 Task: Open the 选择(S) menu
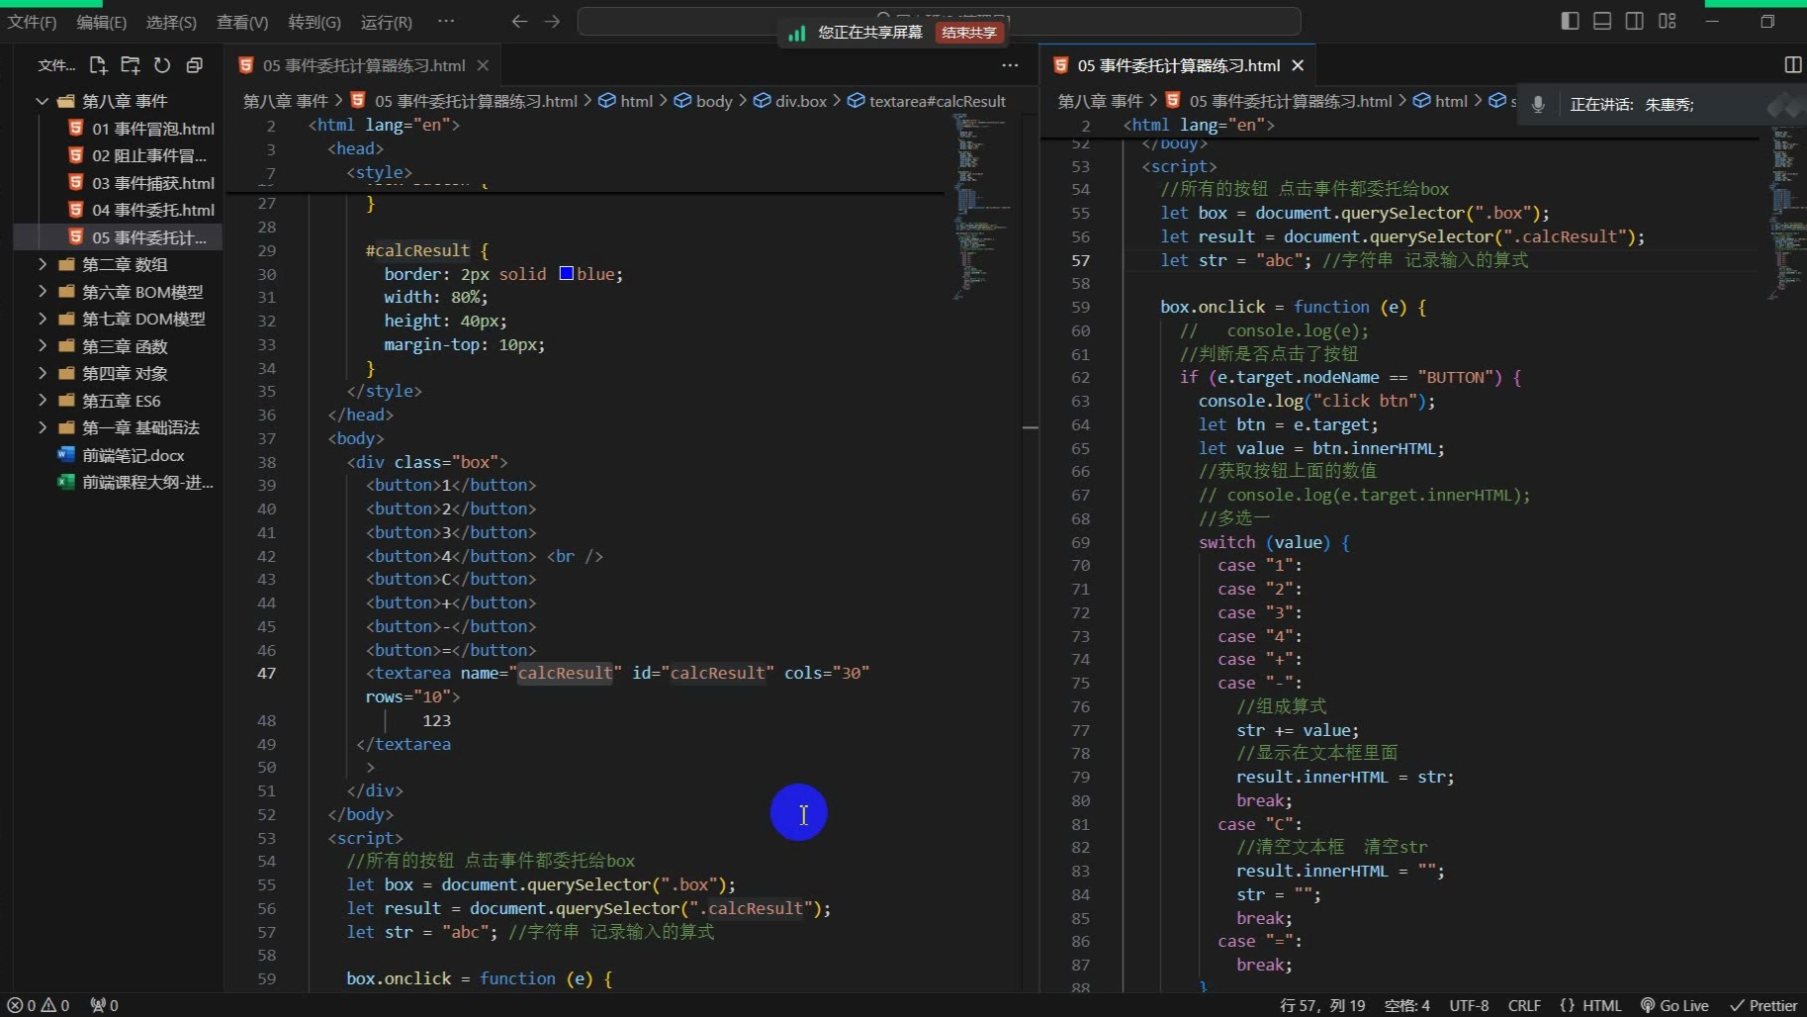click(x=171, y=22)
